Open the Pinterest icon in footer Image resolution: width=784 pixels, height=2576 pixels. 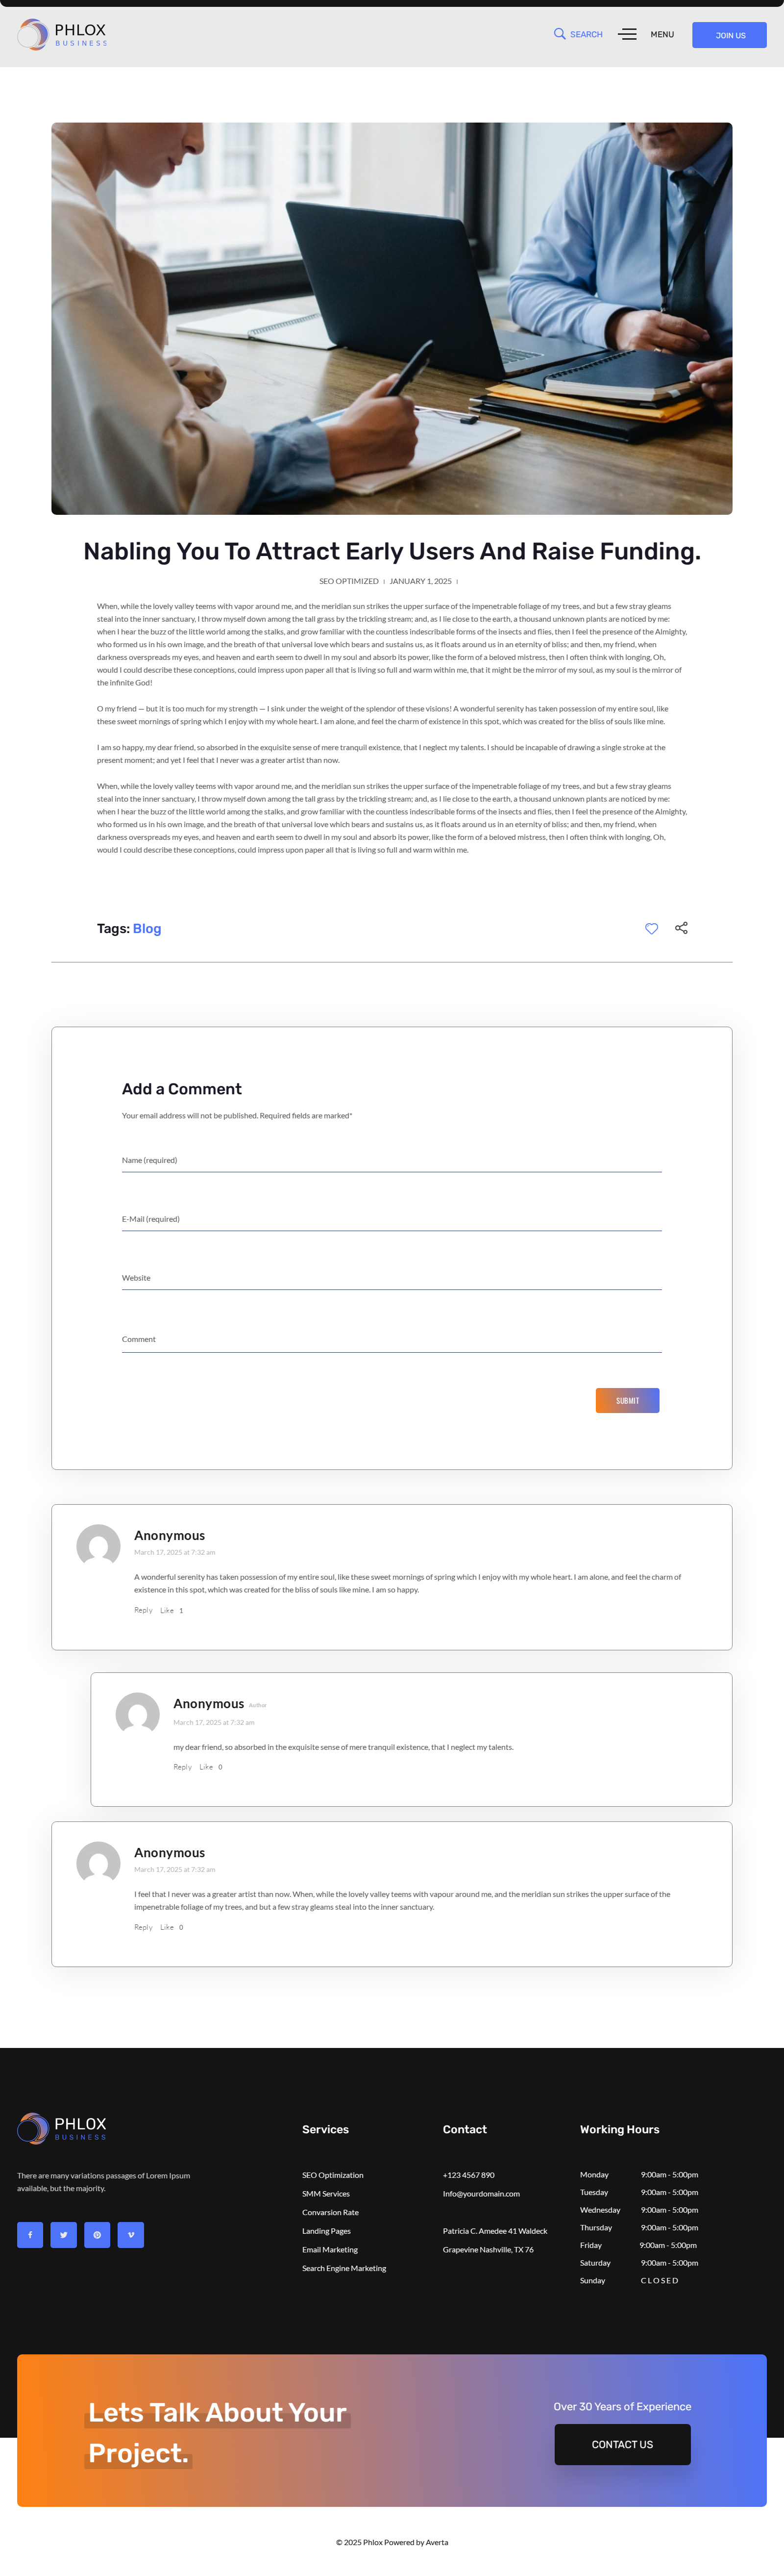point(97,2234)
